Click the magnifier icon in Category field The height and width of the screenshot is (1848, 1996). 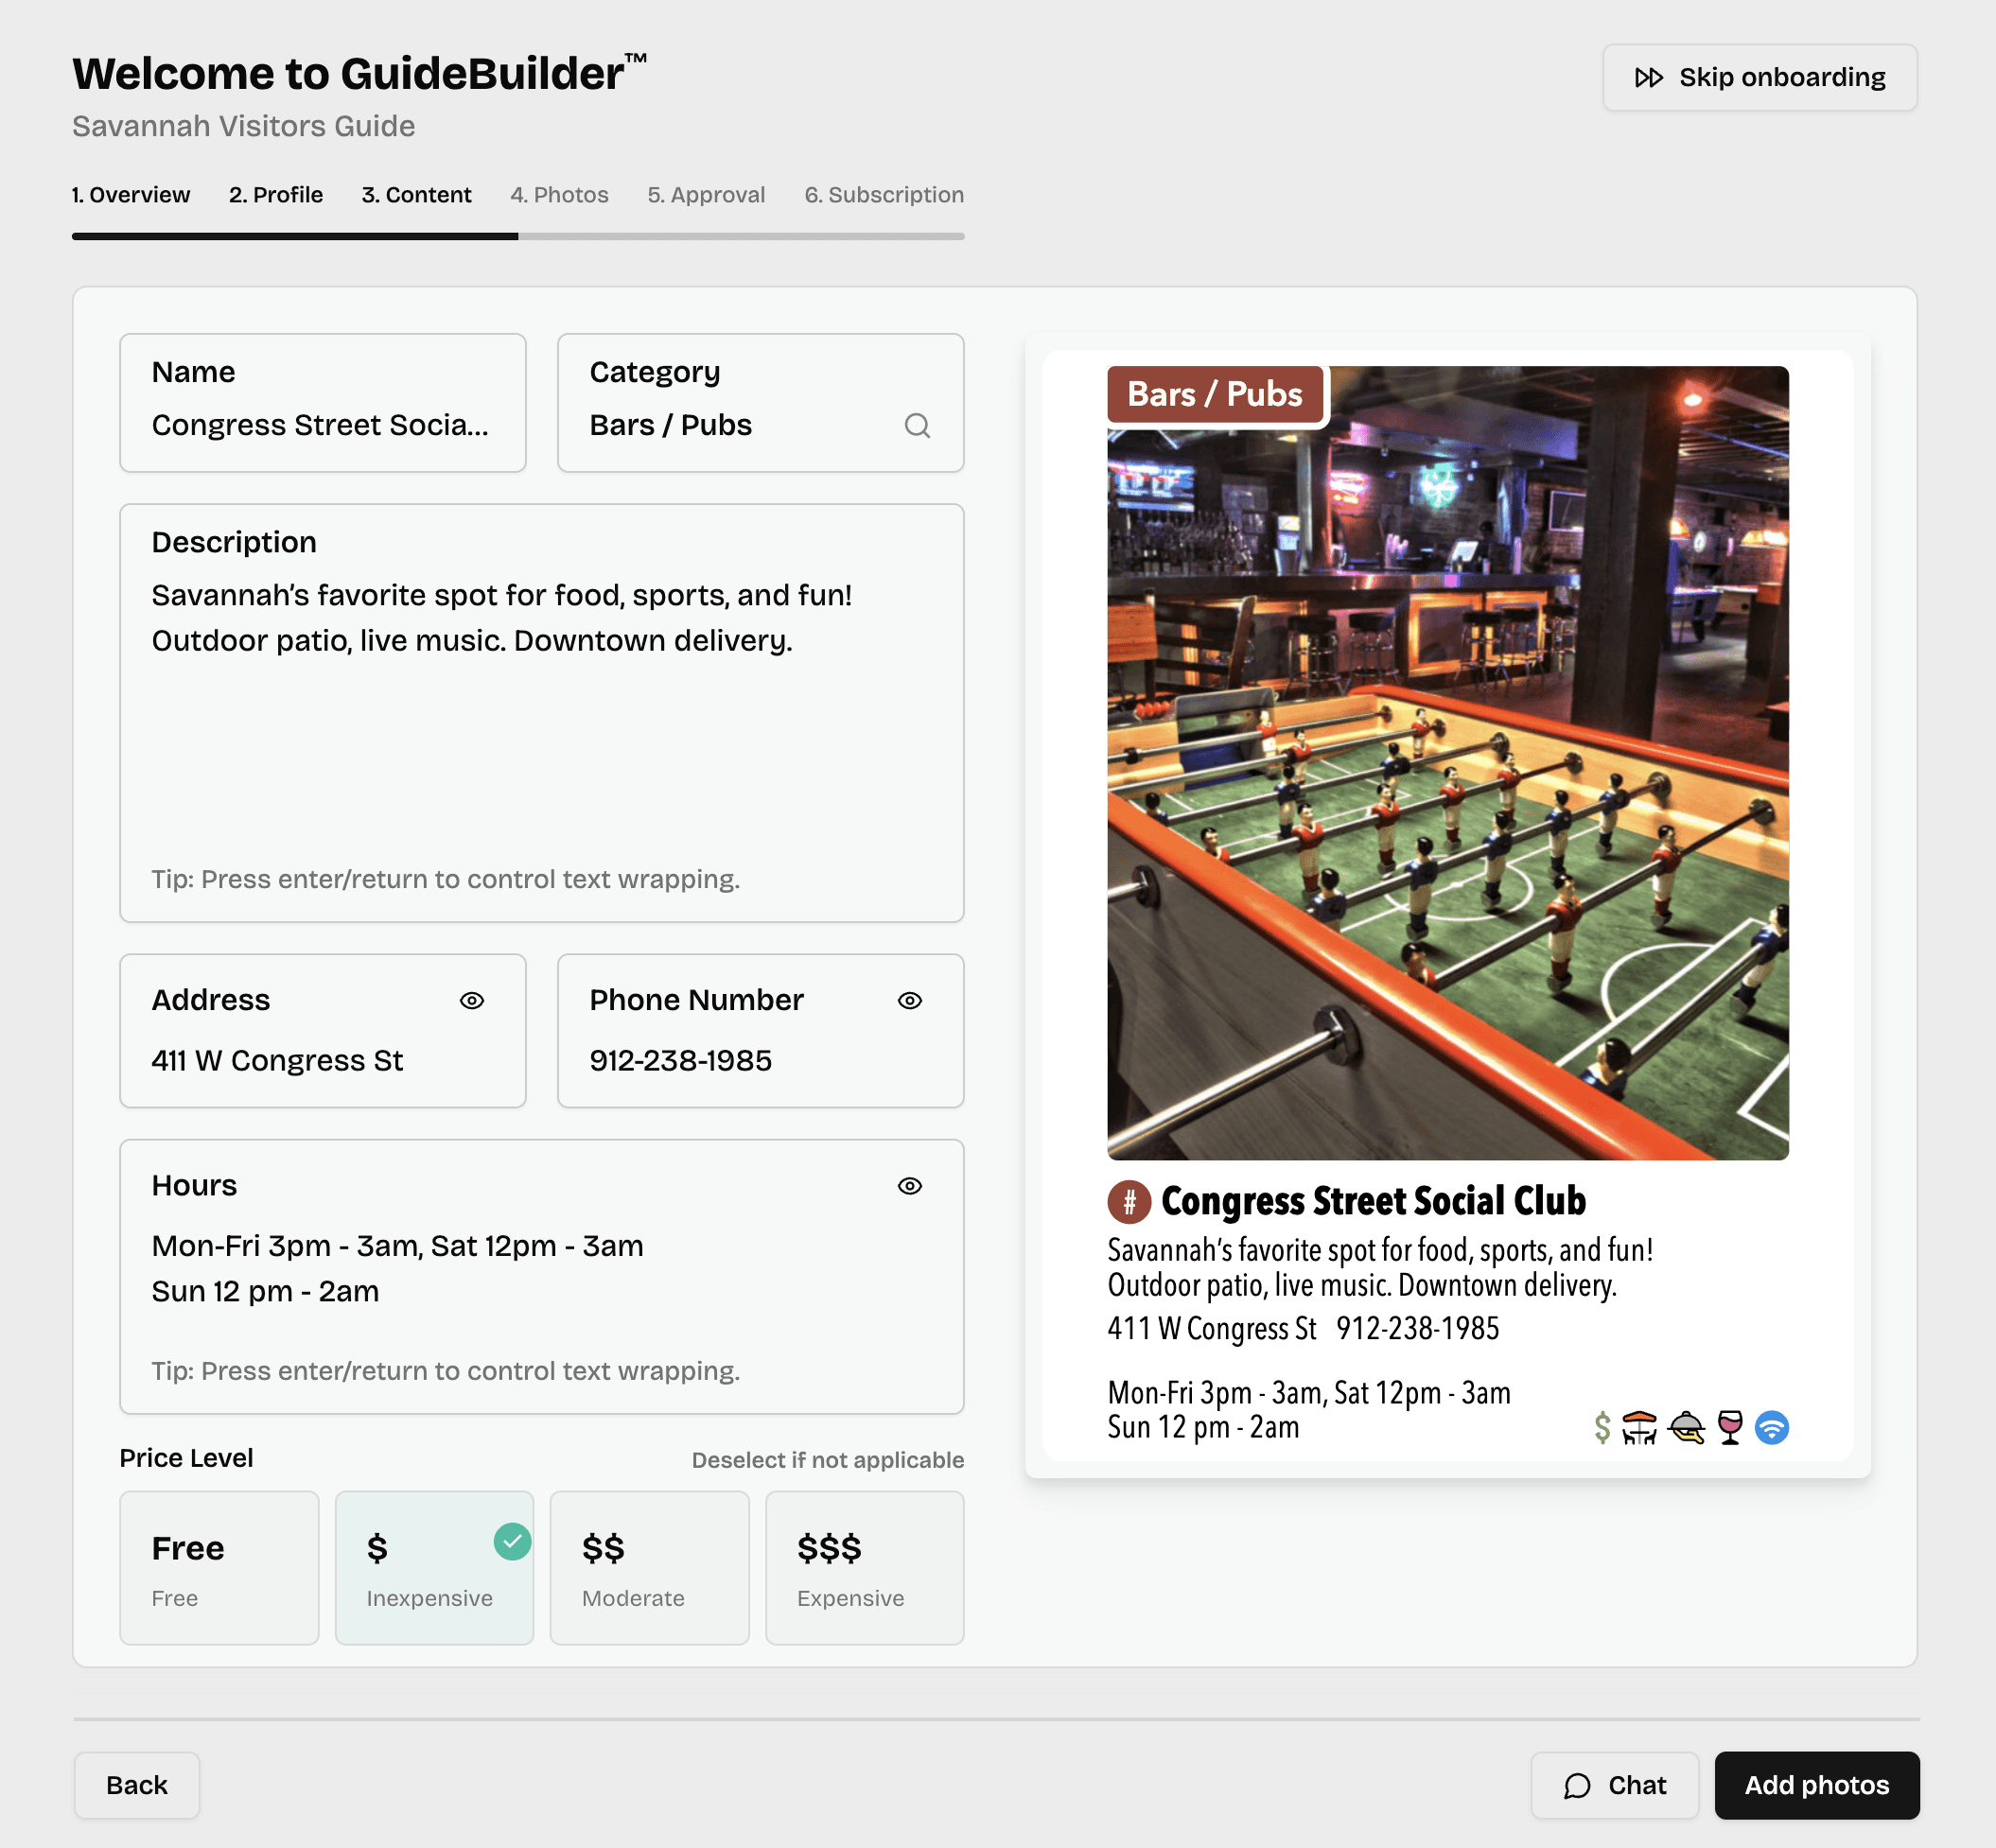pos(917,426)
